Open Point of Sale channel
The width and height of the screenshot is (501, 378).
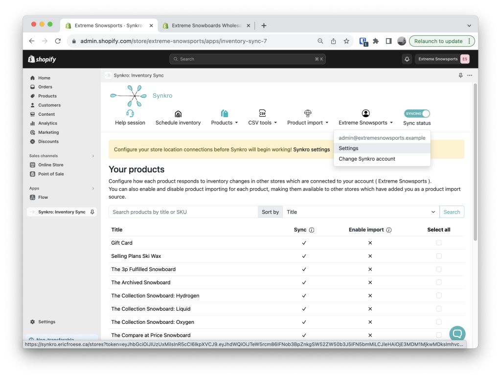[x=51, y=174]
